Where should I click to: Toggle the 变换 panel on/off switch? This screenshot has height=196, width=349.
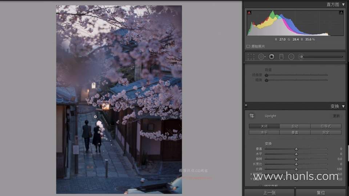(246, 106)
